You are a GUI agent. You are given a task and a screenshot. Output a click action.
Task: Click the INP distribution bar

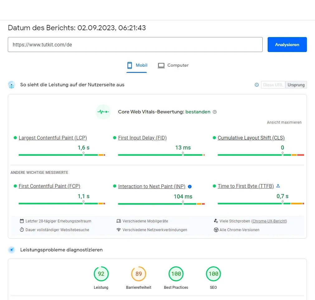coord(161,204)
